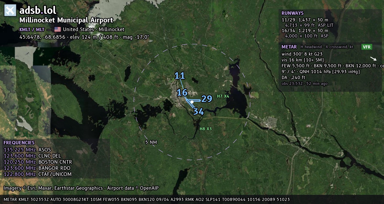Click the adsb.lol airplane logo icon
The height and width of the screenshot is (204, 384).
(x=10, y=11)
